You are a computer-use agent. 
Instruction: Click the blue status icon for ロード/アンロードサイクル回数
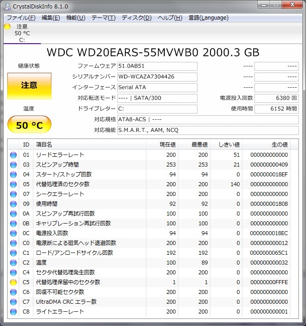[13, 253]
